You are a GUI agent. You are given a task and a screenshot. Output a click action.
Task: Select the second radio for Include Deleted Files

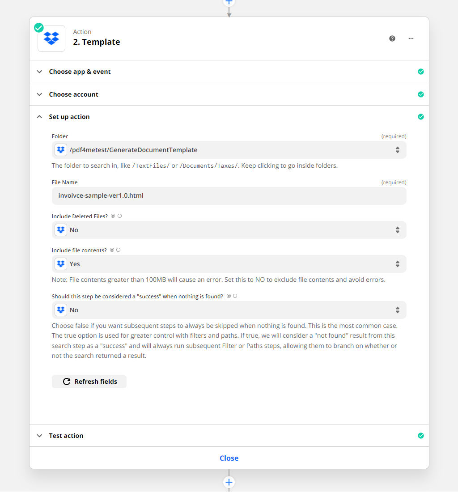120,216
